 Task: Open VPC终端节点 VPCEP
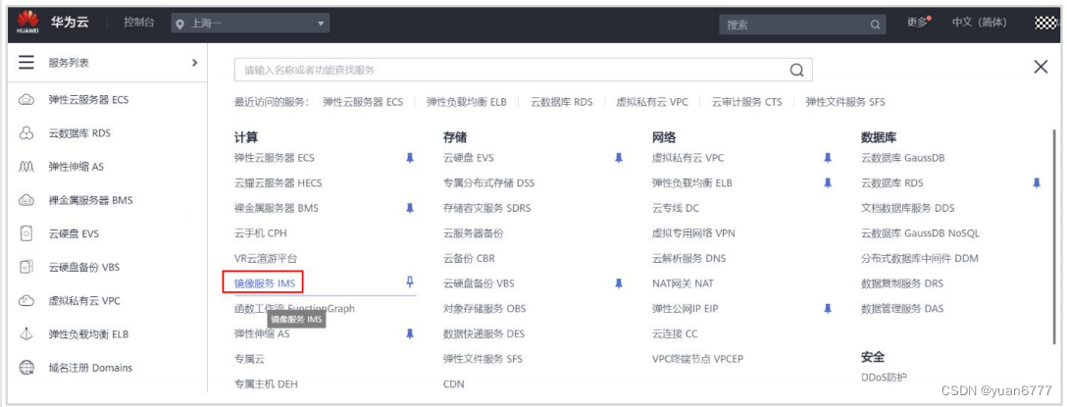click(x=697, y=359)
